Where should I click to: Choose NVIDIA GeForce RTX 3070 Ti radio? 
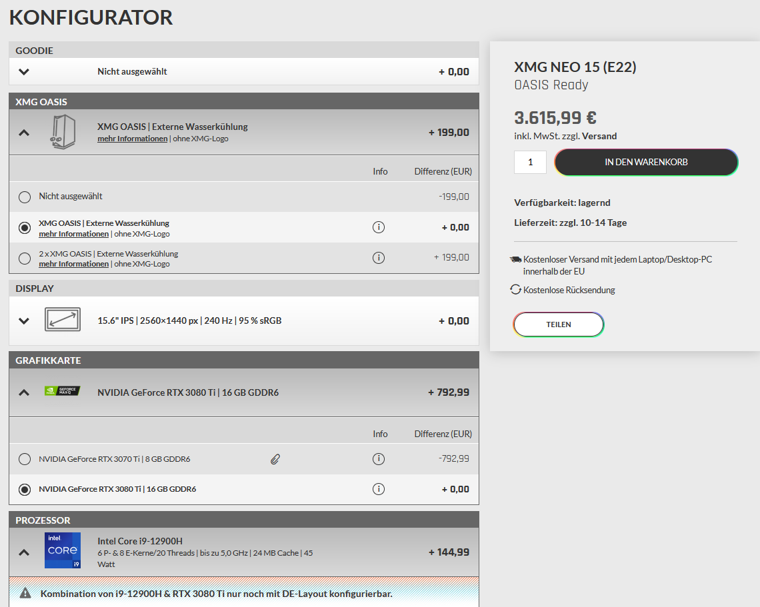pos(24,459)
